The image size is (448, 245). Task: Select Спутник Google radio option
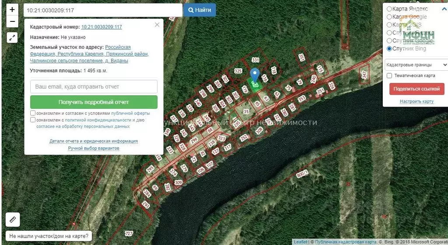pos(389,41)
